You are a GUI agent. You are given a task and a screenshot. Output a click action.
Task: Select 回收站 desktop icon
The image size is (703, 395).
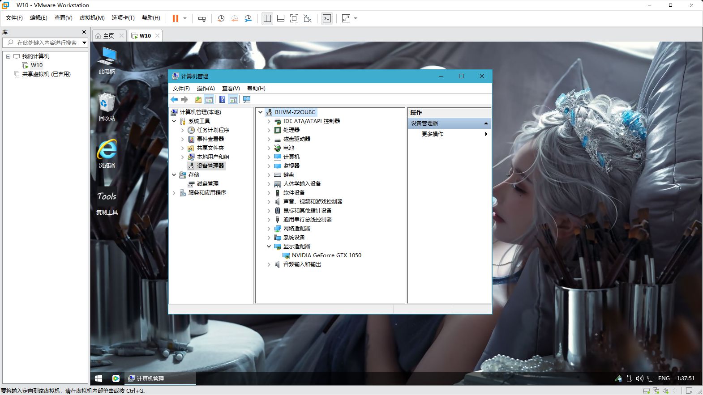click(x=107, y=107)
